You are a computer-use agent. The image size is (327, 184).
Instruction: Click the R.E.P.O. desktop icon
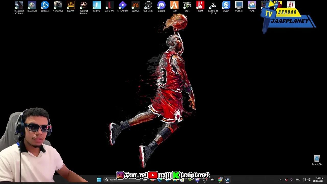[71, 7]
